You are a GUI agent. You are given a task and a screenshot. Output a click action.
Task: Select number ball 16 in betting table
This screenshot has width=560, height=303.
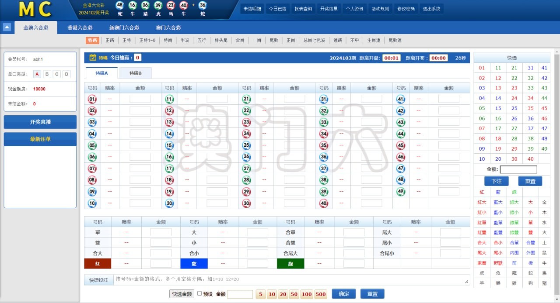pyautogui.click(x=169, y=157)
